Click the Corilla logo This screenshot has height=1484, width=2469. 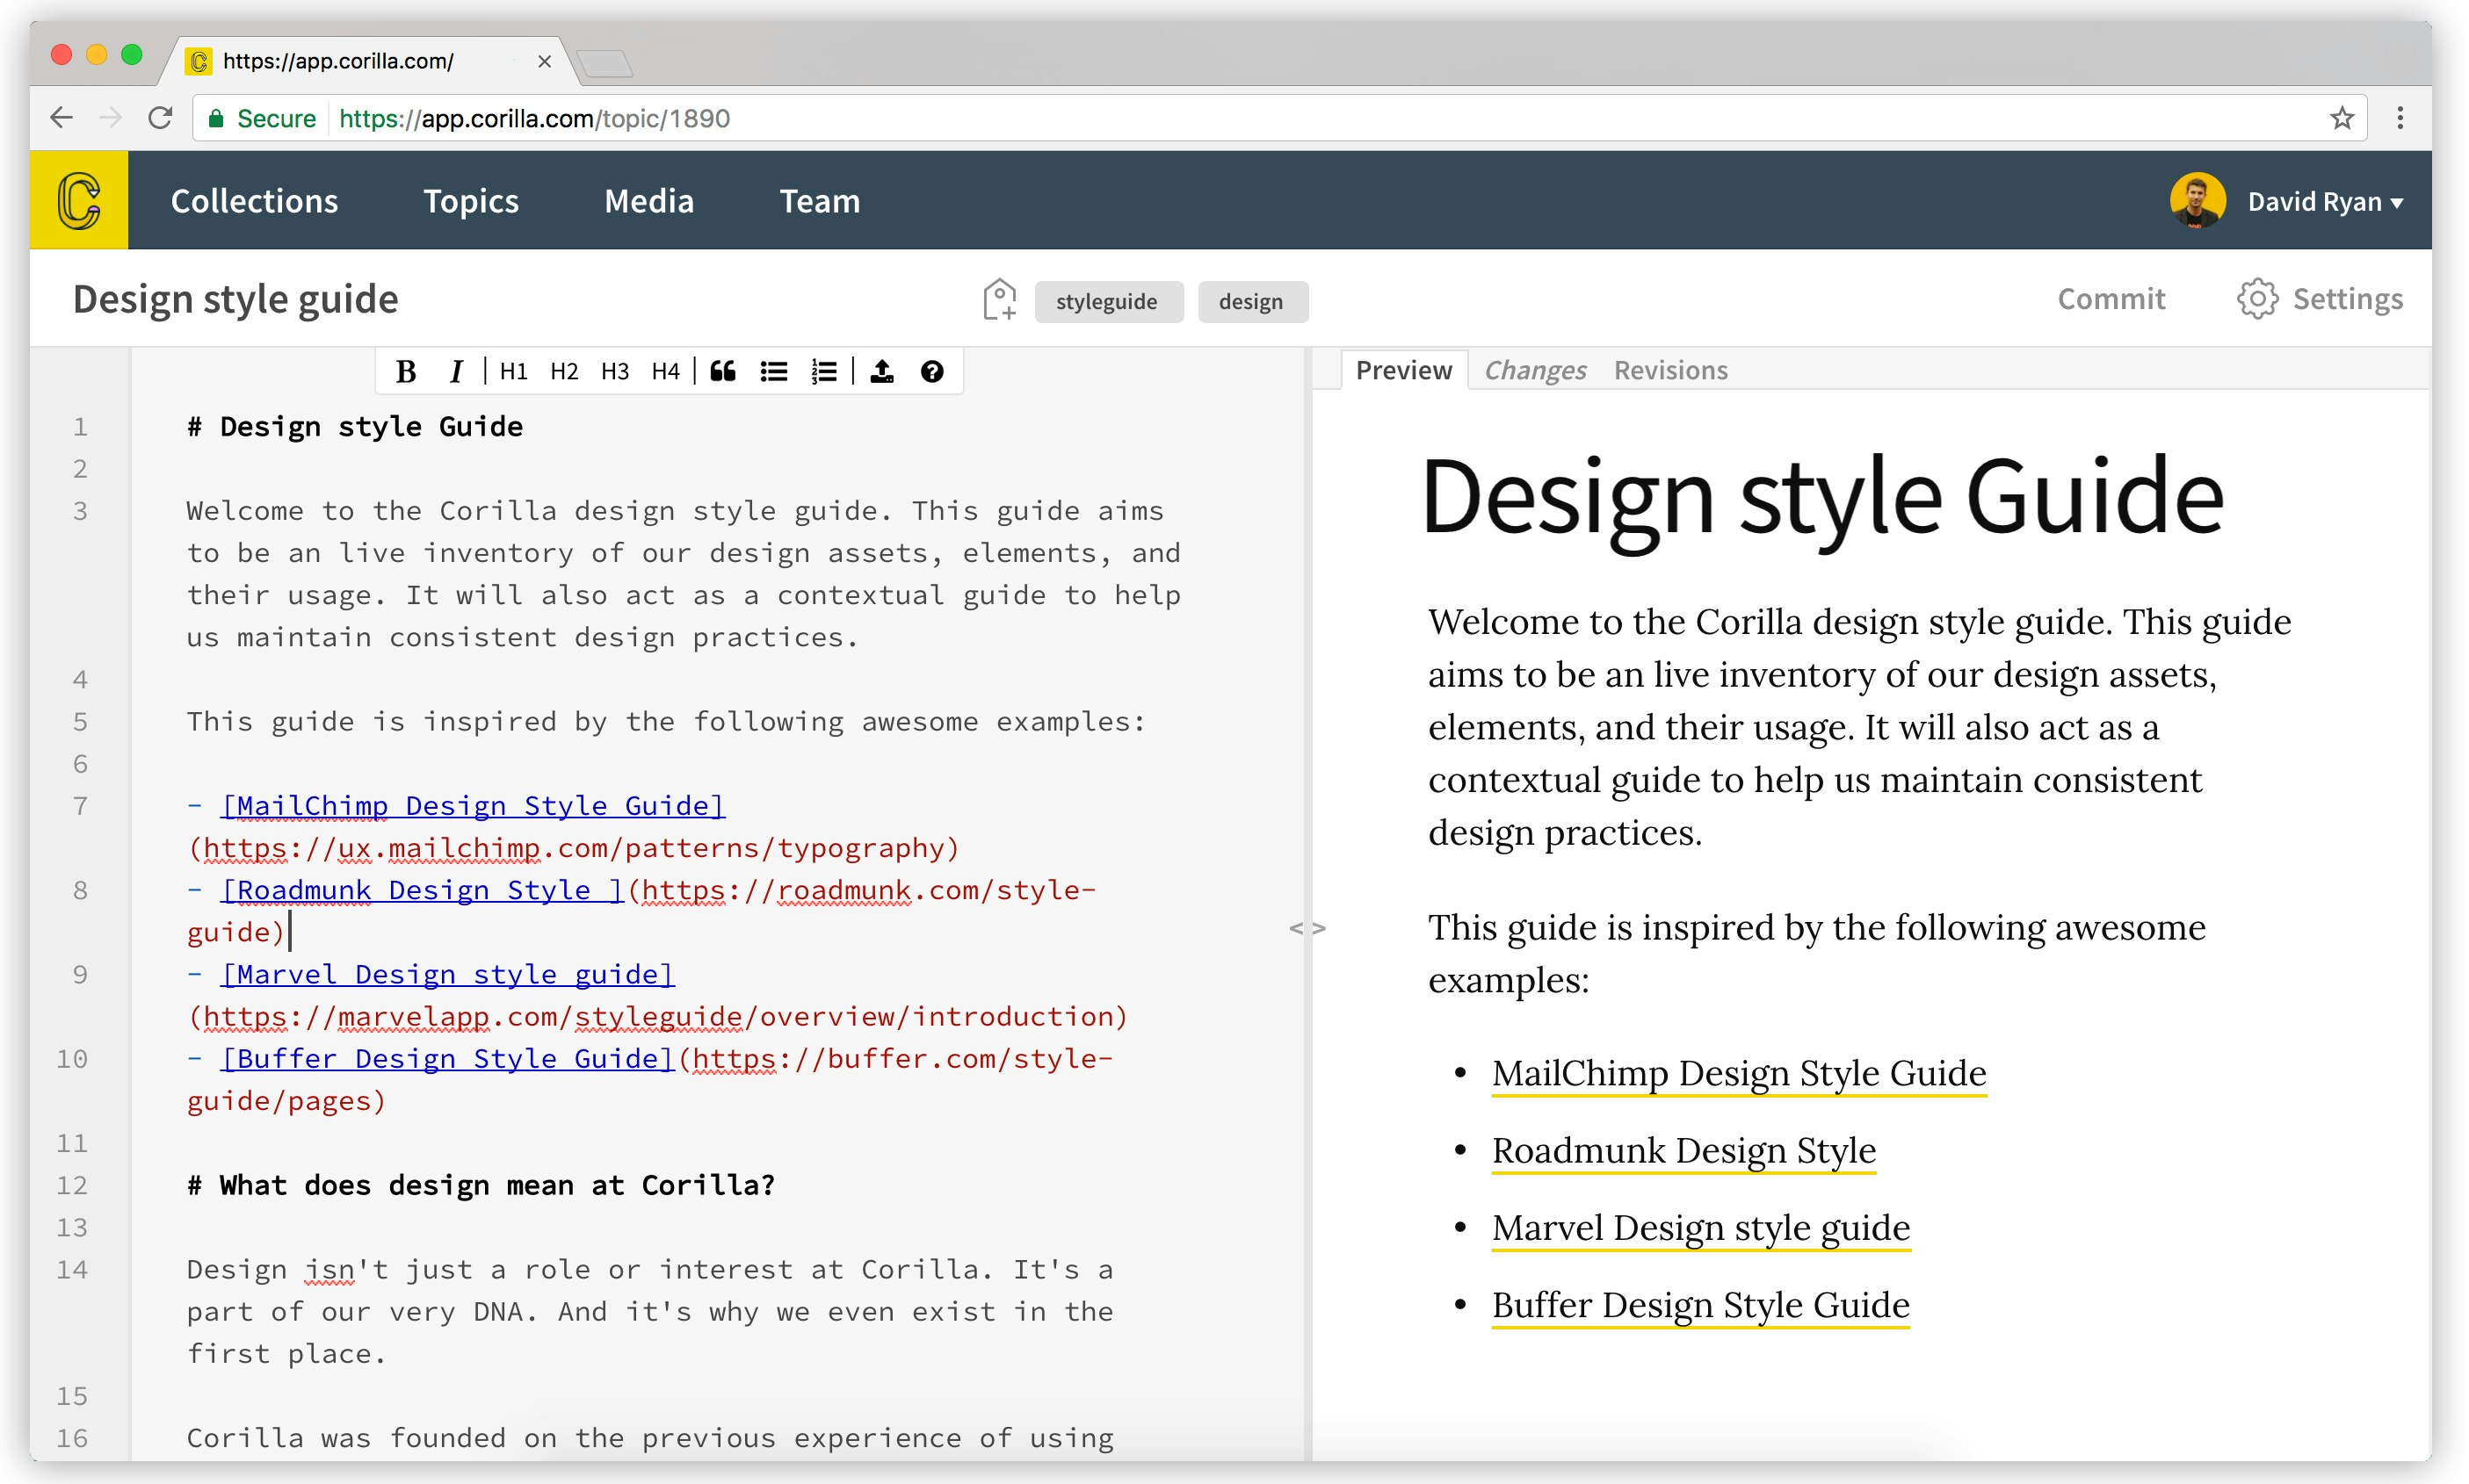tap(79, 200)
